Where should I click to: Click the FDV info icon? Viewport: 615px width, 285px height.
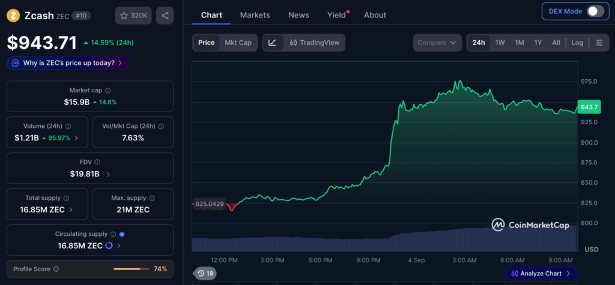(x=97, y=162)
